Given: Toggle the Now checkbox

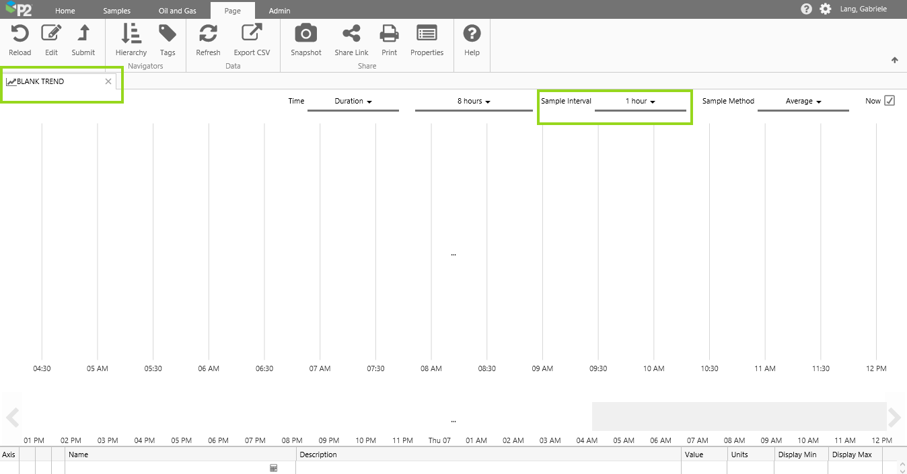Looking at the screenshot, I should click(889, 101).
